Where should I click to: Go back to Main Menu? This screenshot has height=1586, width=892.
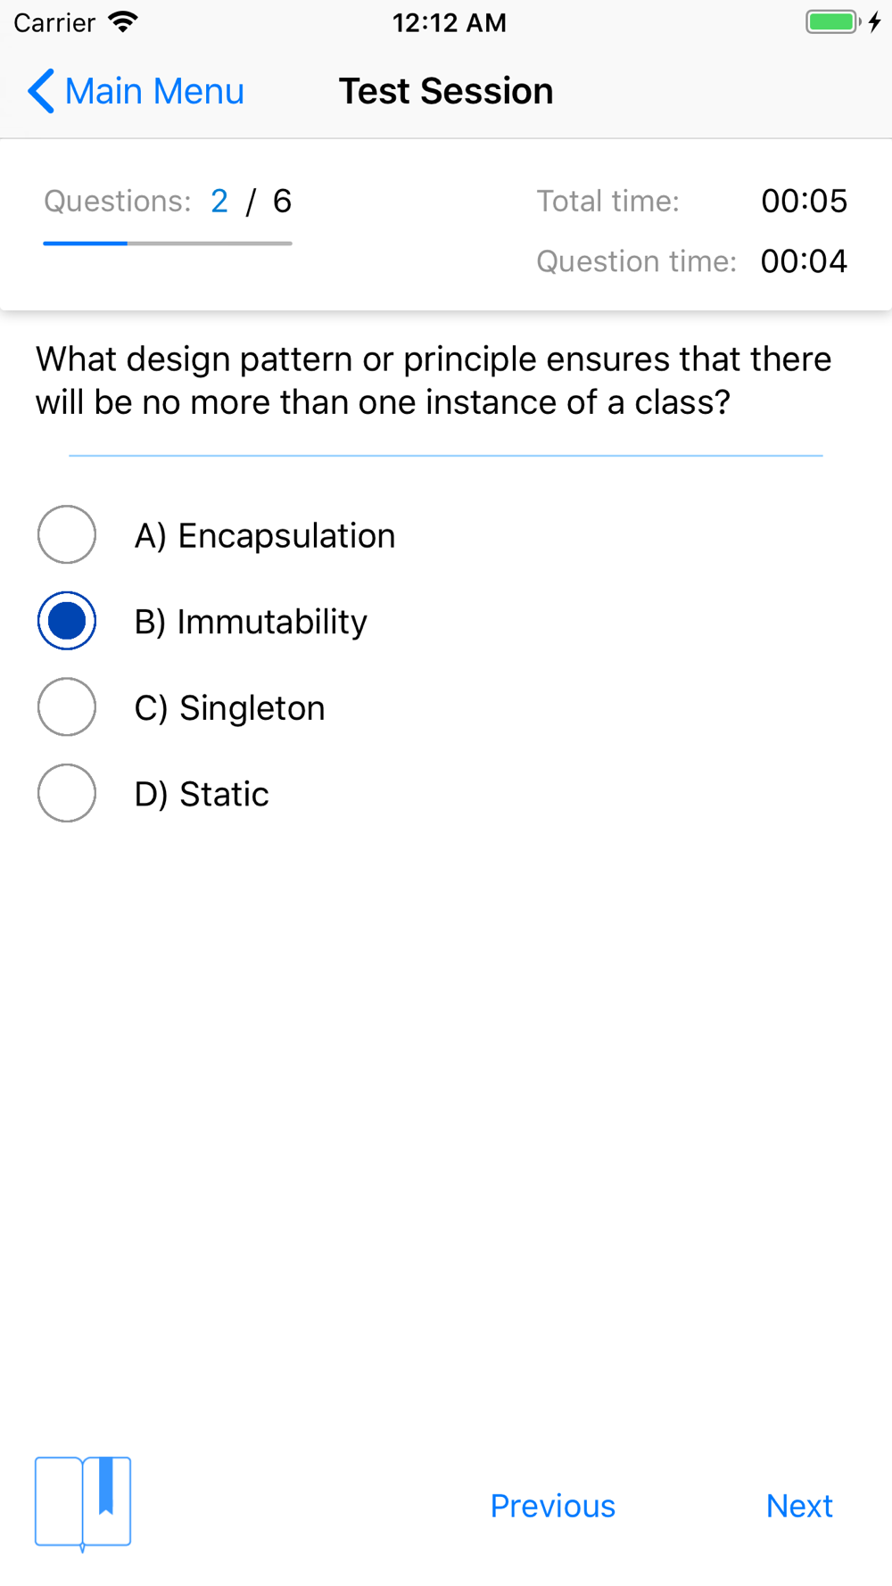(136, 91)
